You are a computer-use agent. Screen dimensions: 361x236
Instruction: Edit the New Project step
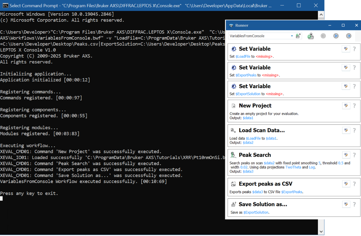[x=346, y=105]
